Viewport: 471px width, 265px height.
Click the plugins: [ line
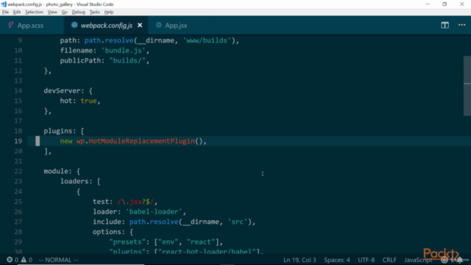coord(64,131)
